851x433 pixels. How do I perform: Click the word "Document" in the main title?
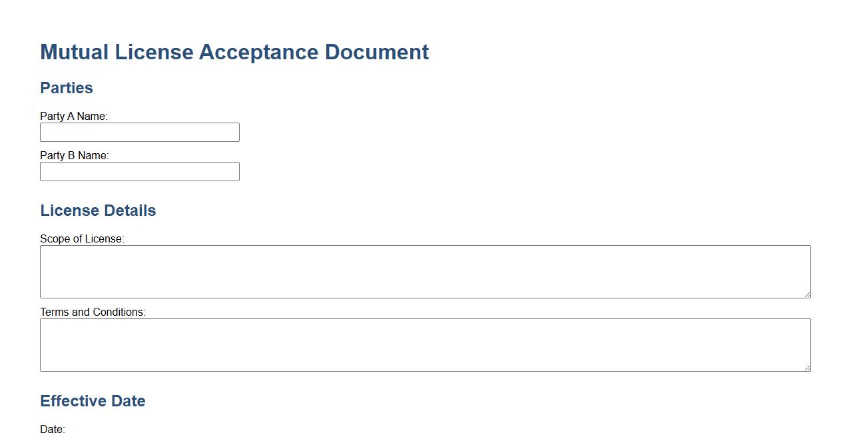pos(377,52)
